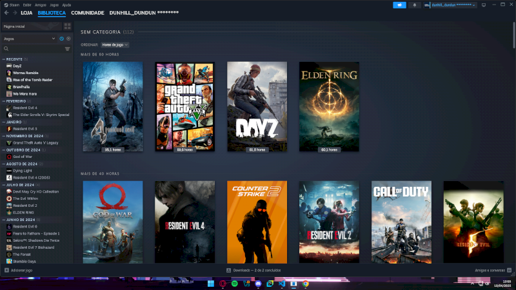Click the back navigation arrow
This screenshot has height=290, width=516.
pos(6,13)
